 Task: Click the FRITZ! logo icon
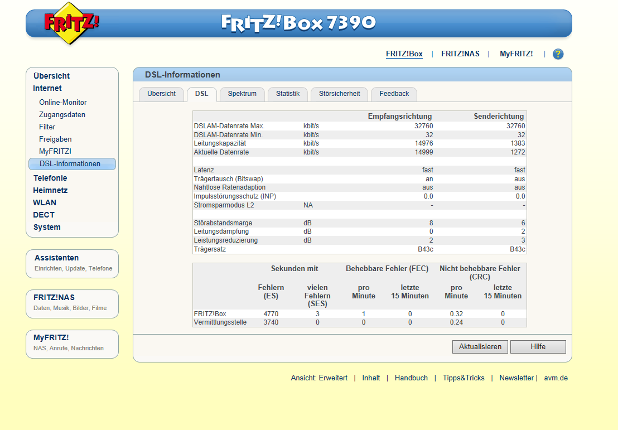click(71, 23)
